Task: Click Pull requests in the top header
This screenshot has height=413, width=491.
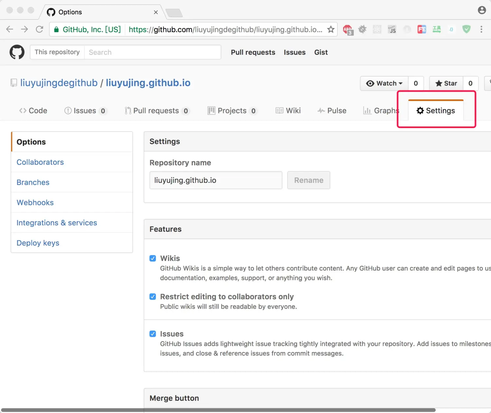Action: (x=253, y=52)
